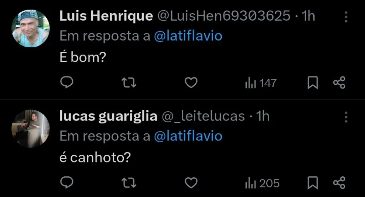Open lucas guariglia's profile name
This screenshot has width=365, height=197.
(108, 116)
